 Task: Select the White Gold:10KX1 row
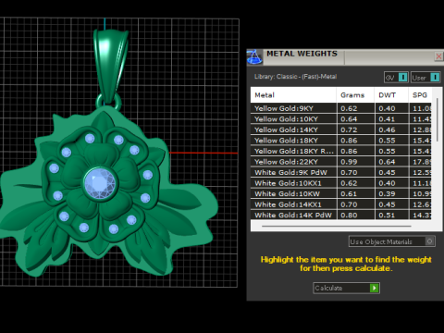341,183
